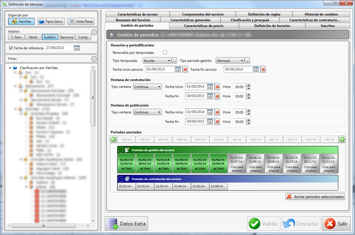Clear Fecha inicio servicio with red X

click(x=185, y=70)
